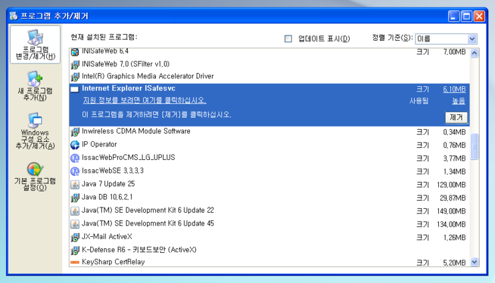Click the INISafeWeb 6.4 program icon
495x283 pixels.
[75, 52]
